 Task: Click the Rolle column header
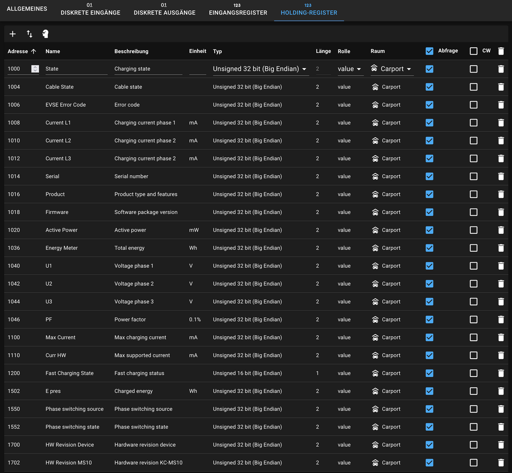pyautogui.click(x=344, y=51)
